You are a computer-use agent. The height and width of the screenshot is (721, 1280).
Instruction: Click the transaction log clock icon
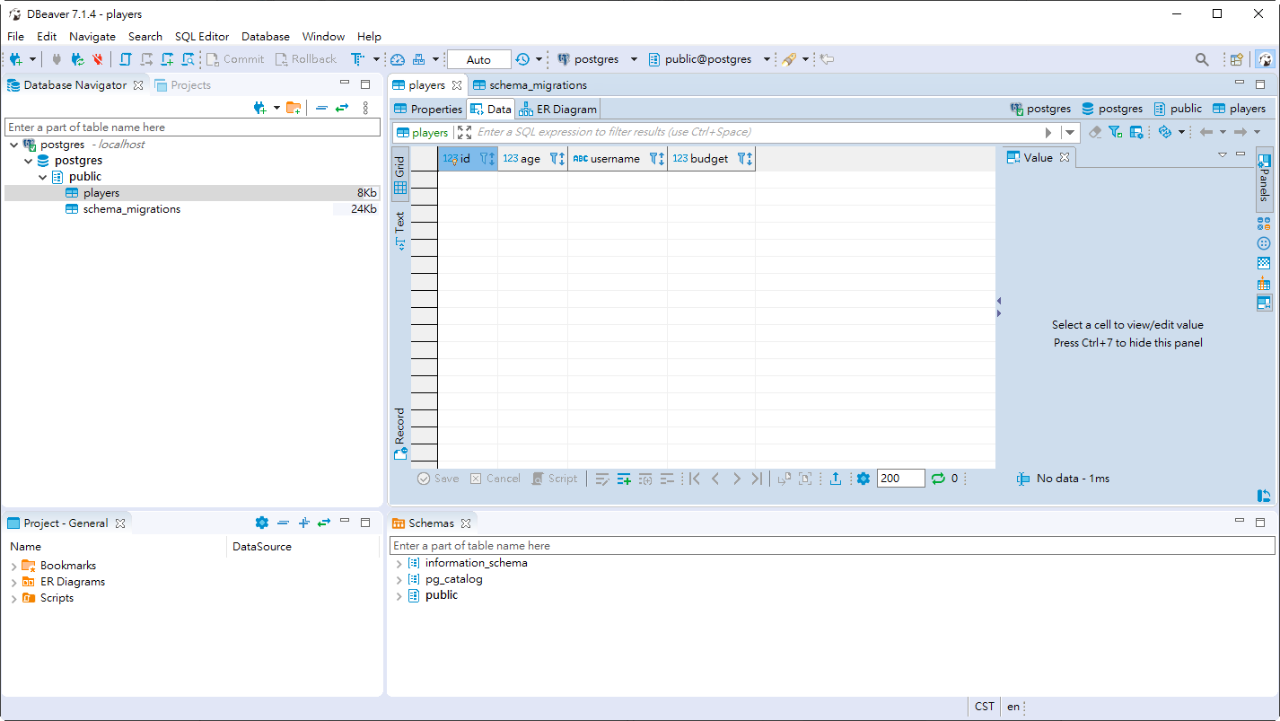pyautogui.click(x=522, y=59)
